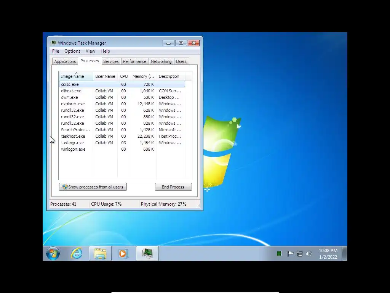390x293 pixels.
Task: Click the Show desktop button
Action: point(344,253)
